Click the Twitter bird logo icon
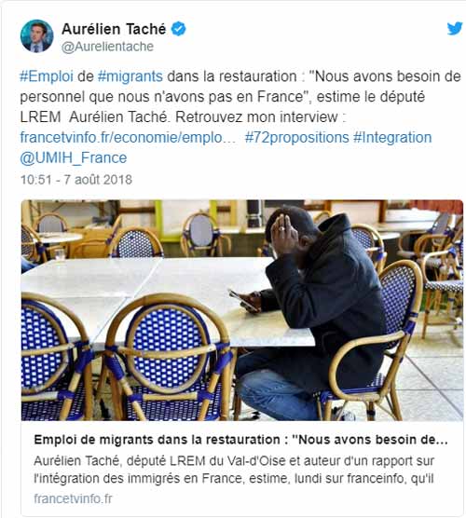The height and width of the screenshot is (518, 466). pyautogui.click(x=455, y=28)
